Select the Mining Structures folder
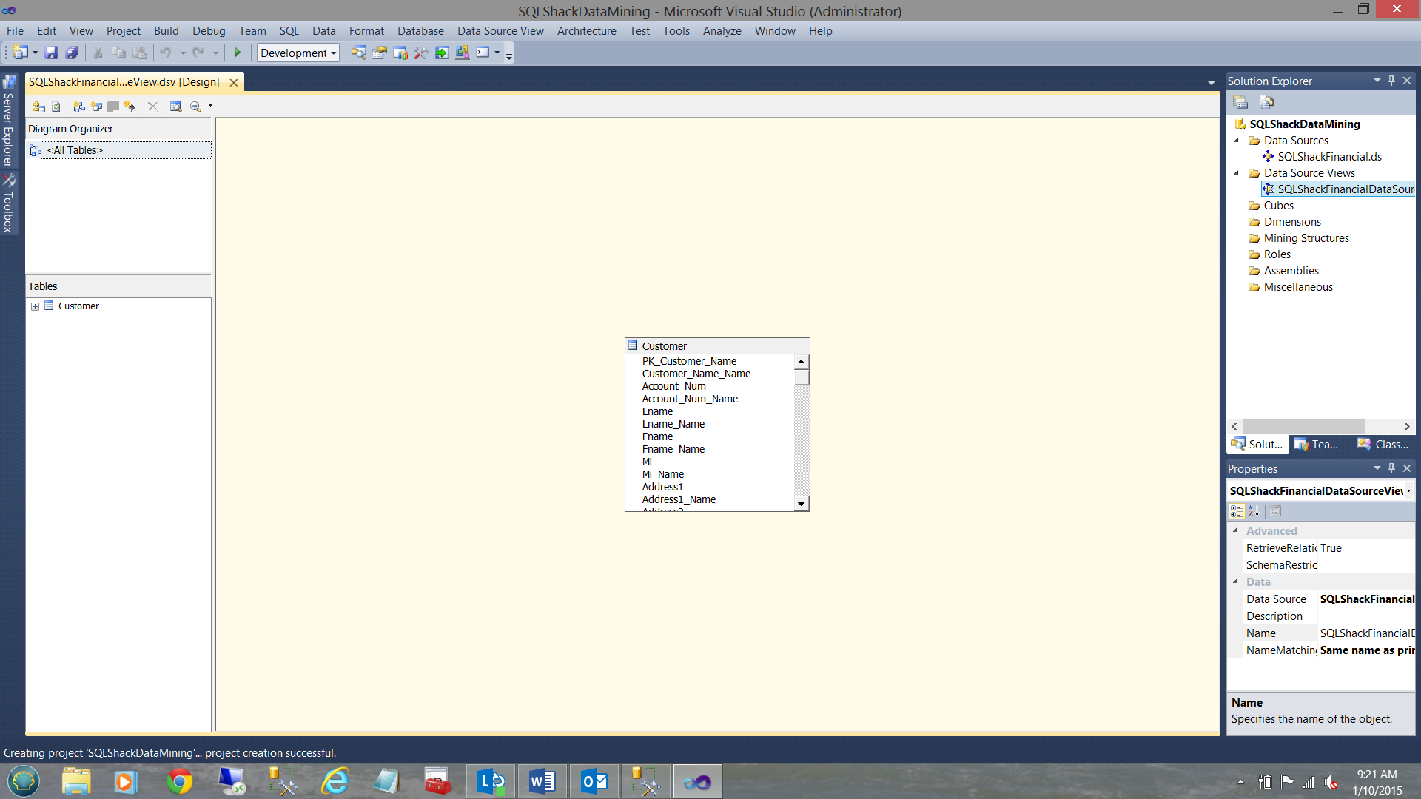1421x799 pixels. click(x=1306, y=238)
